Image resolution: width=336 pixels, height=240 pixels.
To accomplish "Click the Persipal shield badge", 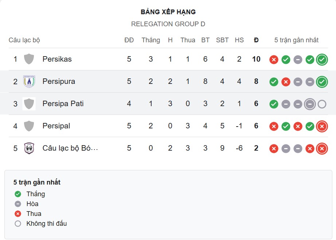I will [x=29, y=126].
